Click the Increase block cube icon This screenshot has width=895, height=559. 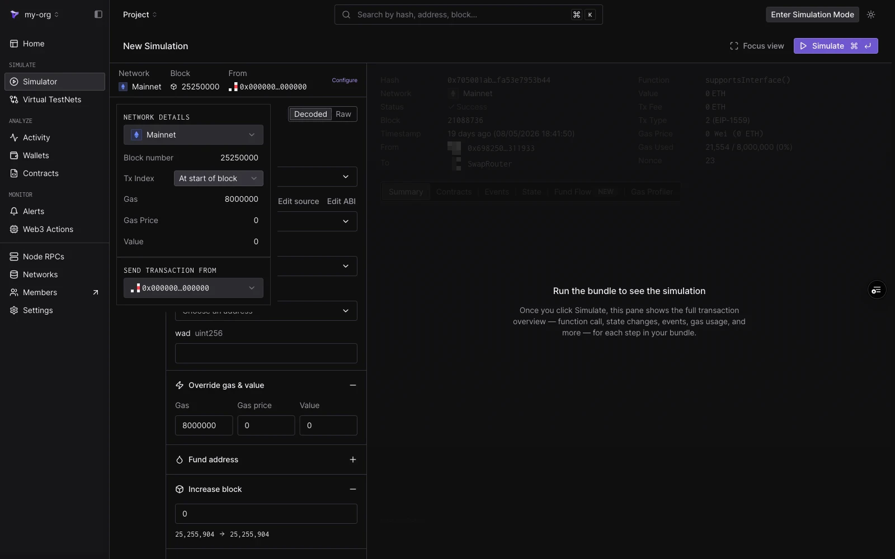(180, 489)
